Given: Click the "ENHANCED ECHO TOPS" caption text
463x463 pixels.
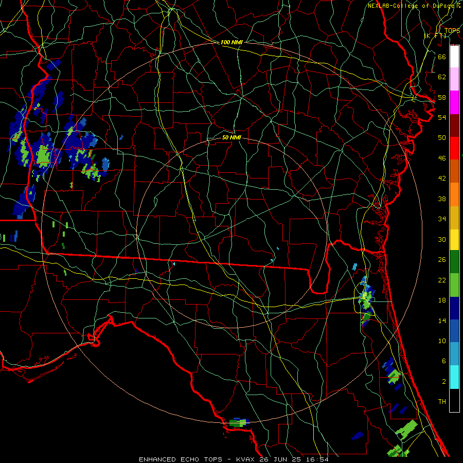Looking at the screenshot, I should point(181,459).
